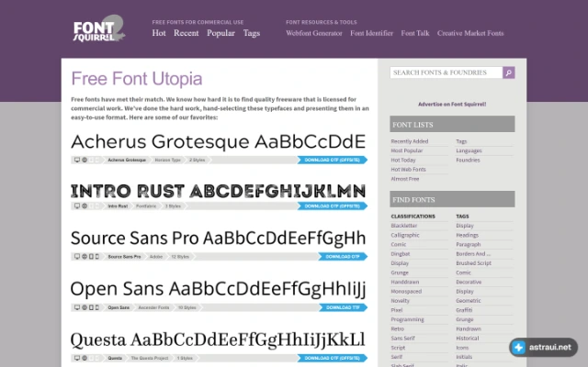Click web globe icon in Intro Rust row
Viewport: 588px width, 367px height.
[85, 206]
